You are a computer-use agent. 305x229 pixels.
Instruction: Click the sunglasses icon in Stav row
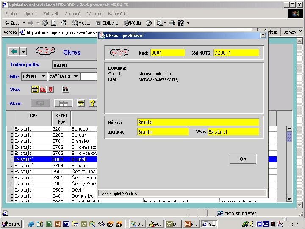click(x=65, y=89)
